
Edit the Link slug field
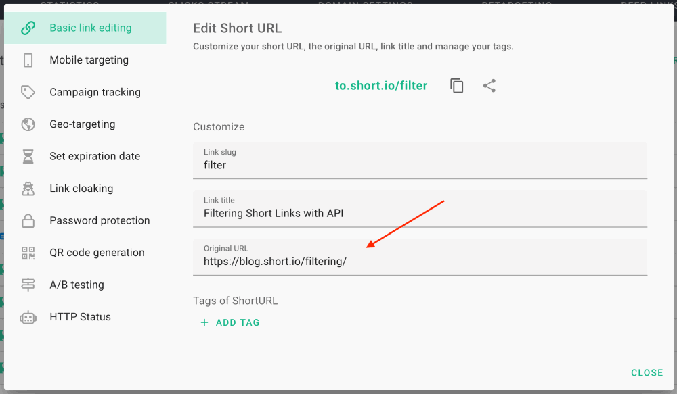tap(420, 160)
